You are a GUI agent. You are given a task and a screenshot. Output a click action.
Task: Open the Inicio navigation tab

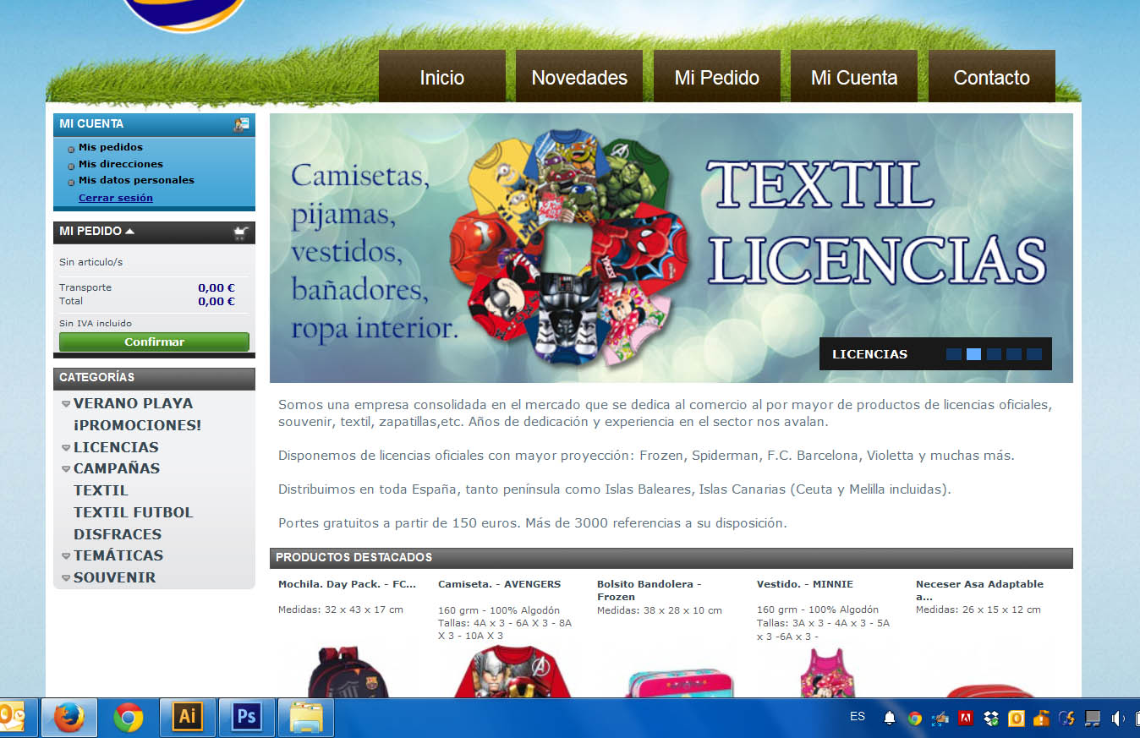click(442, 77)
